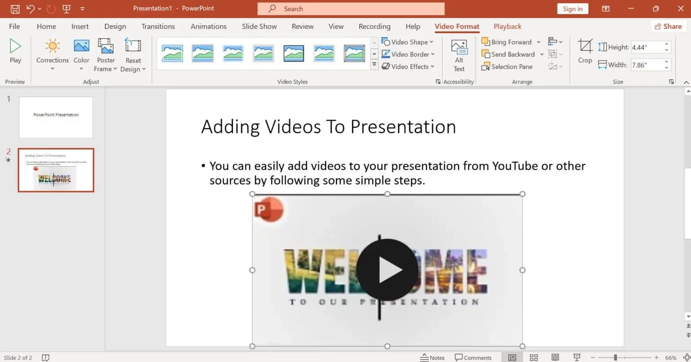Open the Size dialog launcher
The image size is (691, 362).
click(x=672, y=82)
